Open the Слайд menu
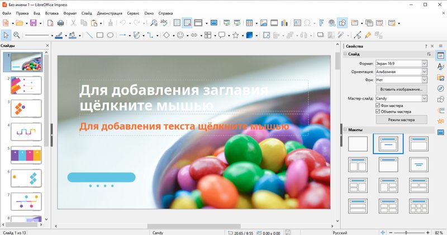This screenshot has height=235, width=447. (87, 13)
